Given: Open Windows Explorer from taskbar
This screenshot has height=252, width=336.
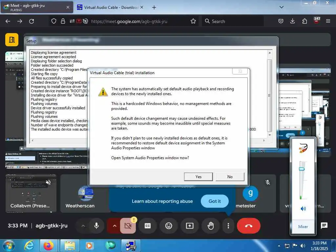Looking at the screenshot, I should (70, 245).
